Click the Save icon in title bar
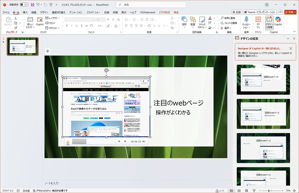This screenshot has width=299, height=193. (x=32, y=5)
